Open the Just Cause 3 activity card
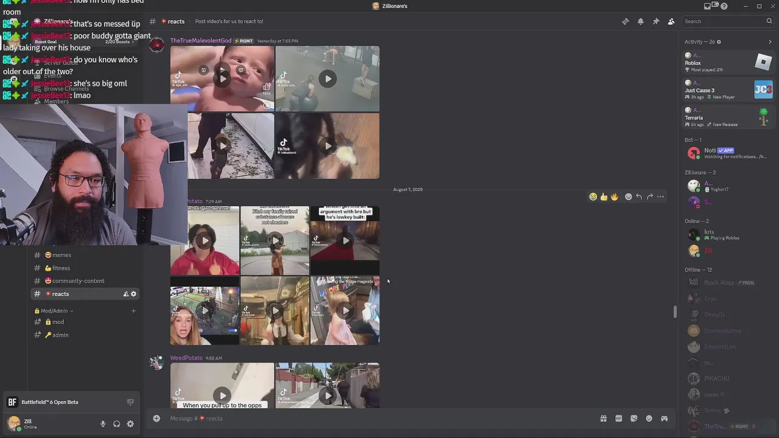The width and height of the screenshot is (779, 438). tap(728, 89)
